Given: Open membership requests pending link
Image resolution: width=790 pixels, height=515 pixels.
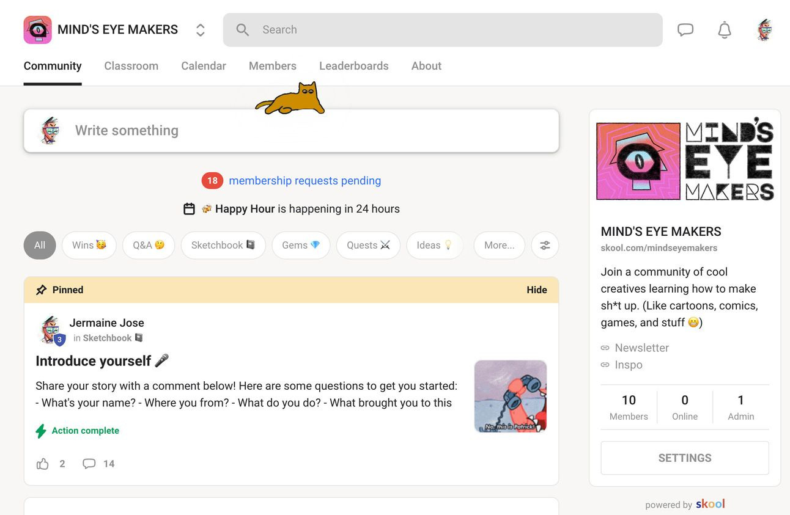Looking at the screenshot, I should (x=305, y=181).
